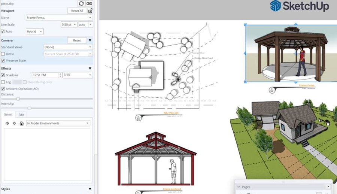Toggle the viewport lock icon
Image resolution: width=337 pixels, height=194 pixels.
(90, 10)
